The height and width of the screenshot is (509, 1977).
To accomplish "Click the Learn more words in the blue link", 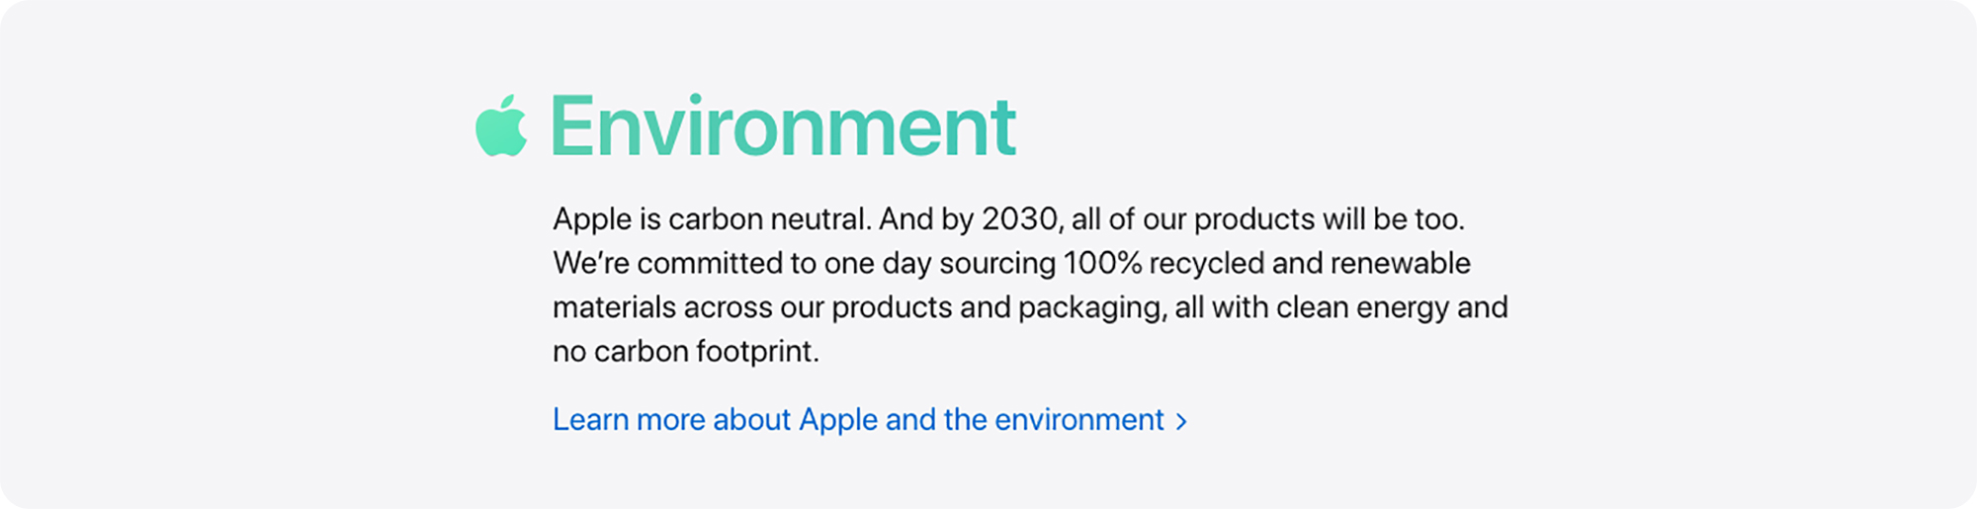I will 629,420.
